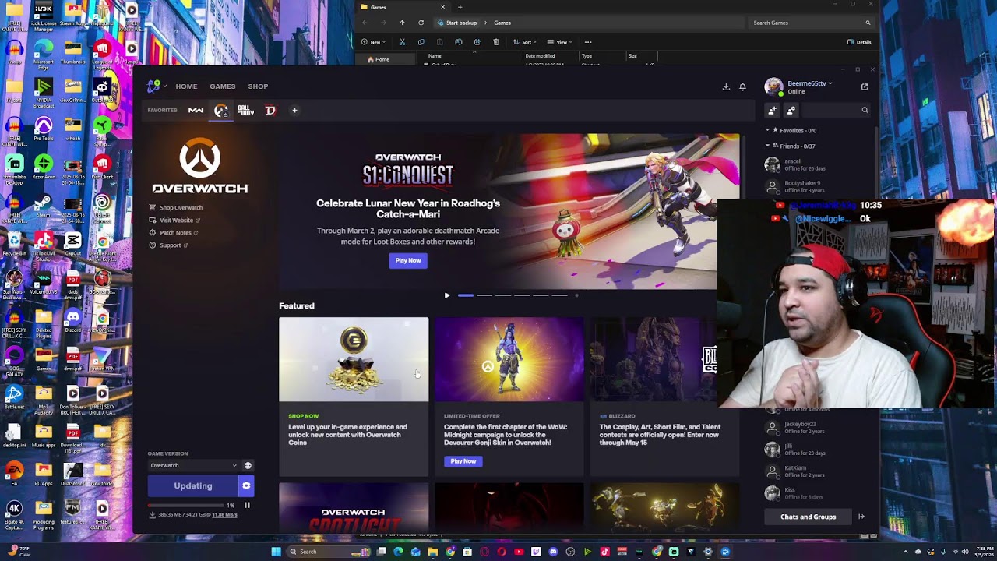This screenshot has height=561, width=997.
Task: Jump to the fourth banner carousel slide
Action: 522,295
